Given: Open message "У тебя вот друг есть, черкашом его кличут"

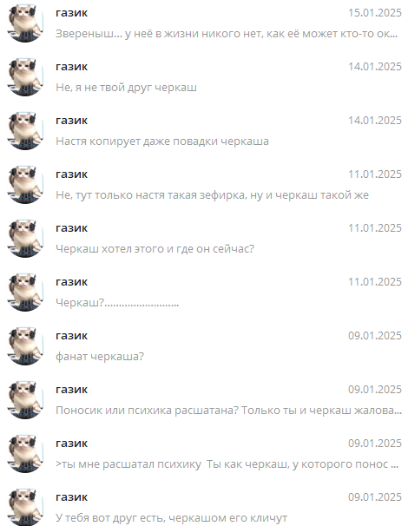Looking at the screenshot, I should pos(204,505).
